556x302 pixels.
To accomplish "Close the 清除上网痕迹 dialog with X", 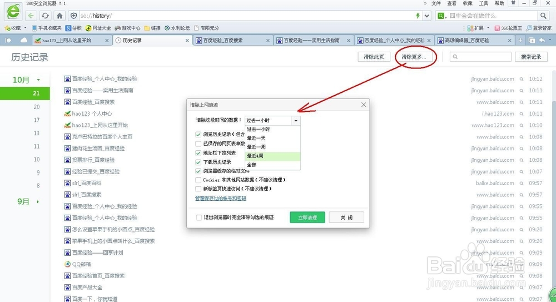I will click(364, 105).
